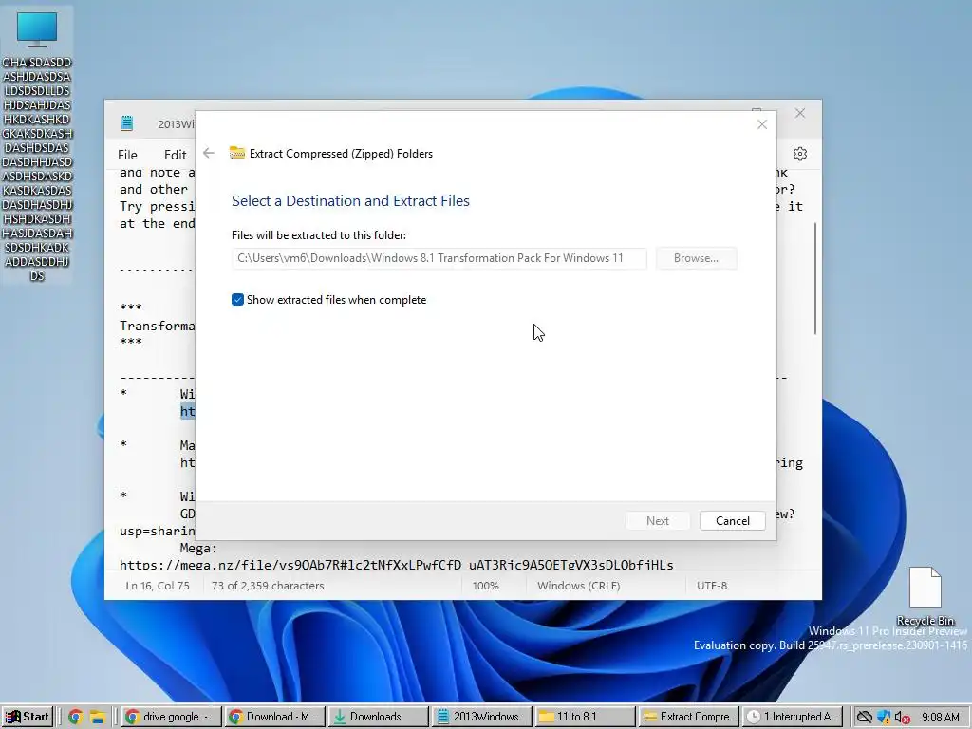Viewport: 972px width, 729px height.
Task: Close the Extract Compressed Folders dialog
Action: coord(762,124)
